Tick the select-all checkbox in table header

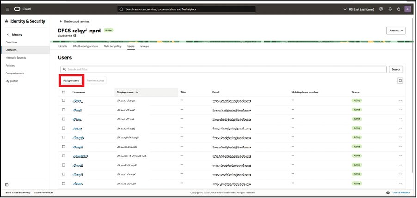coord(63,92)
